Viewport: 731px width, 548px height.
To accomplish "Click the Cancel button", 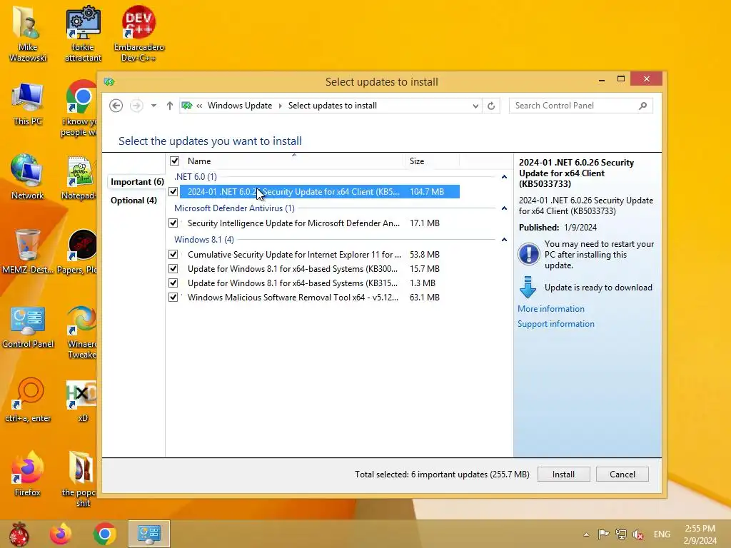I will [x=622, y=475].
